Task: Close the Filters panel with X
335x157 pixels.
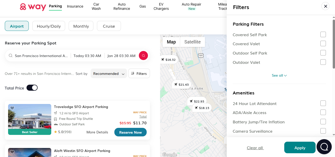Action: 325,6
